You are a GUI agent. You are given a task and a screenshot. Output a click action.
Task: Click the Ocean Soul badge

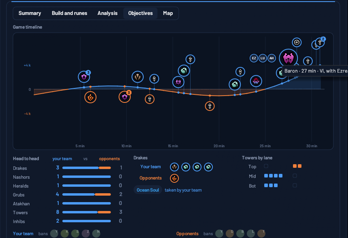(x=148, y=190)
